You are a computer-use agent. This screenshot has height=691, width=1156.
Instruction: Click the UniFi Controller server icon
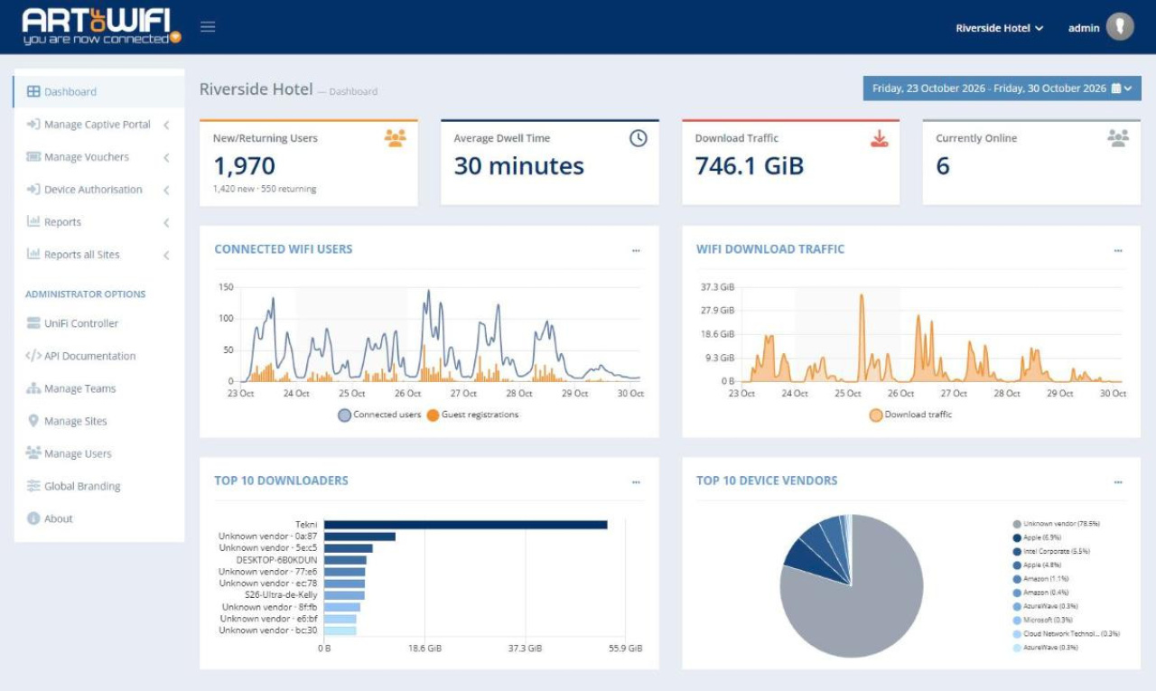pyautogui.click(x=33, y=323)
